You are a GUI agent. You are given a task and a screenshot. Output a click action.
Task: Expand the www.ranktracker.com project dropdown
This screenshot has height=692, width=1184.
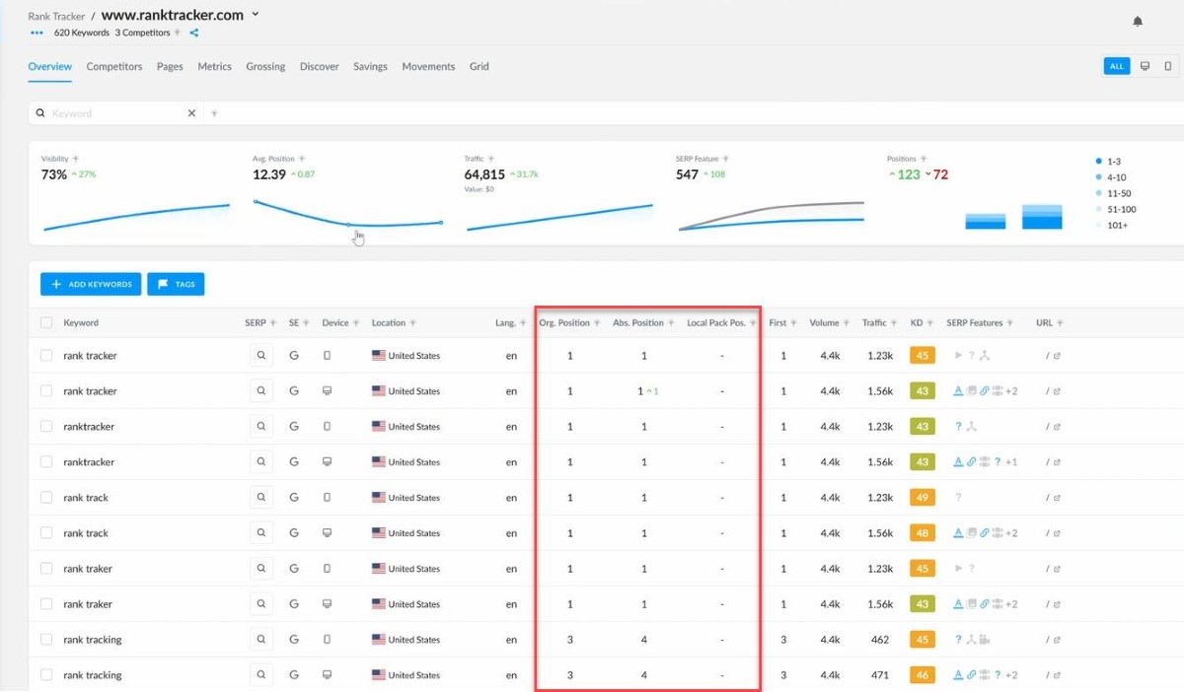coord(256,14)
